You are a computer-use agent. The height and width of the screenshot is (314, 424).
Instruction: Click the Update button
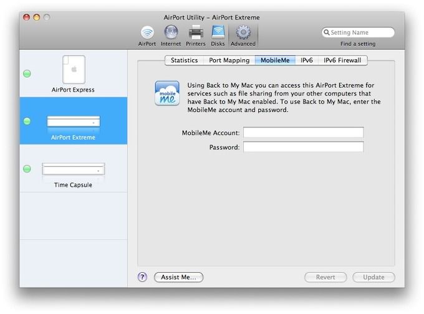(373, 277)
